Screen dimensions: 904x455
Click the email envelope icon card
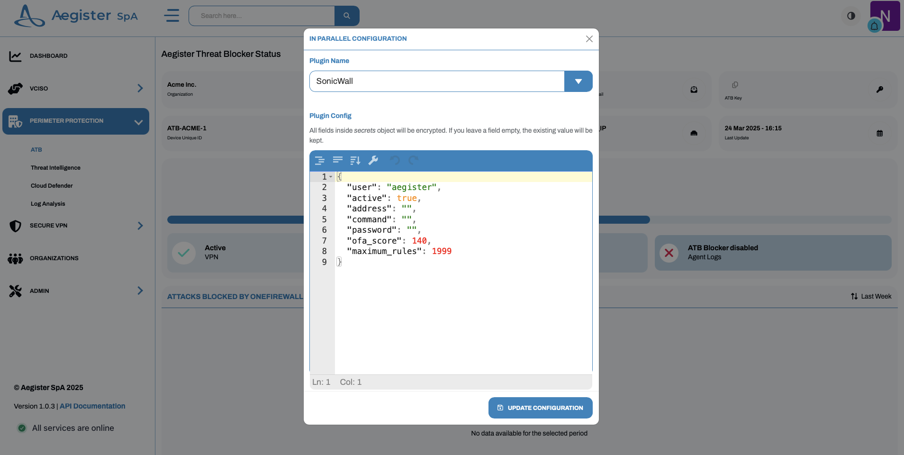point(694,90)
